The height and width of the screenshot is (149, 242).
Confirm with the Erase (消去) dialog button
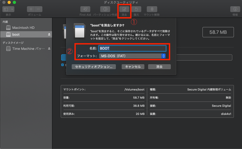[159, 67]
